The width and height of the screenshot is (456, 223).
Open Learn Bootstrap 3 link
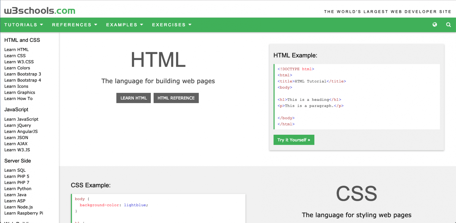(23, 74)
